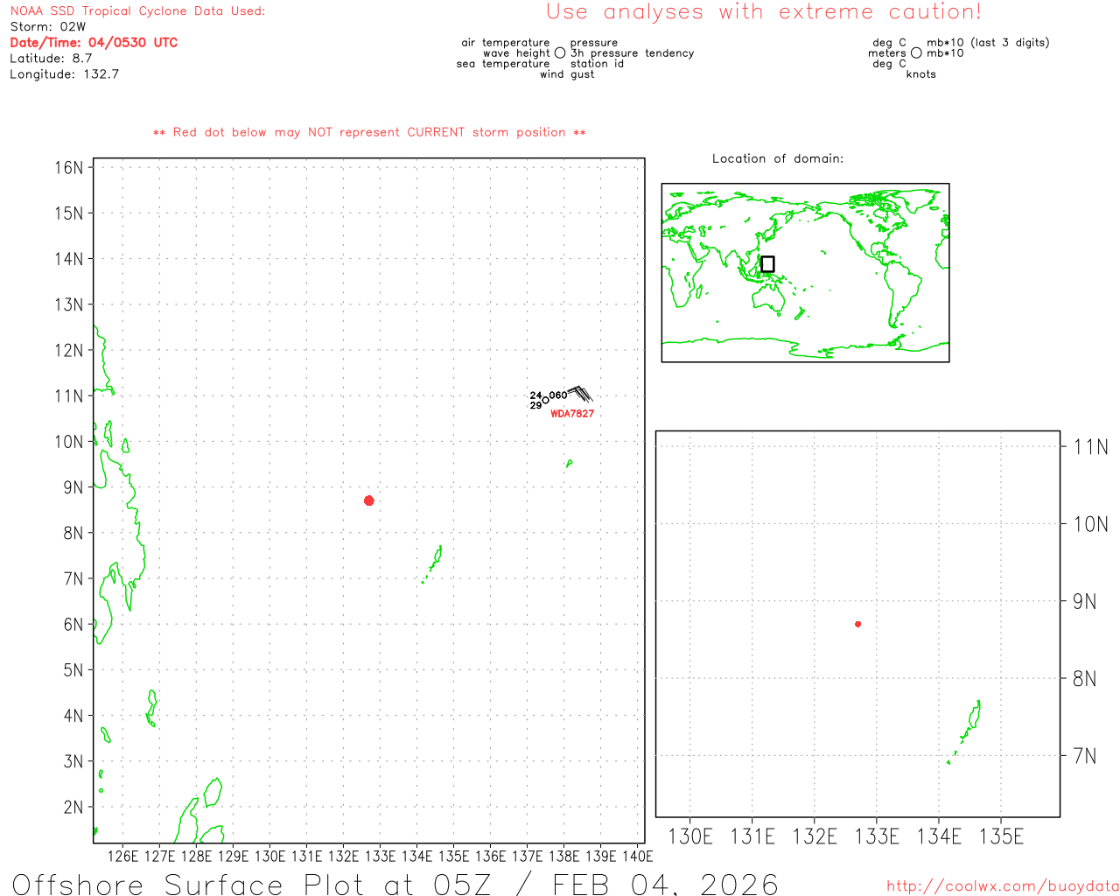Click the 16N latitude label on main map

(68, 168)
